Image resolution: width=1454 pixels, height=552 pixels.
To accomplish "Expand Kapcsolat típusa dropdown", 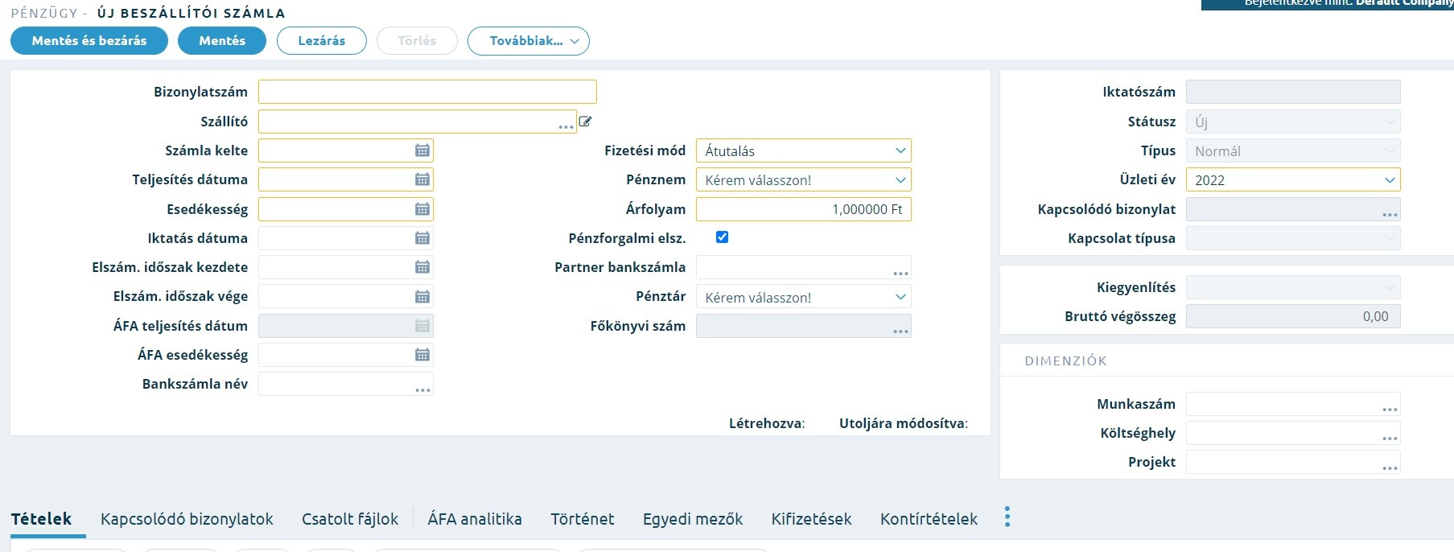I will click(x=1390, y=238).
